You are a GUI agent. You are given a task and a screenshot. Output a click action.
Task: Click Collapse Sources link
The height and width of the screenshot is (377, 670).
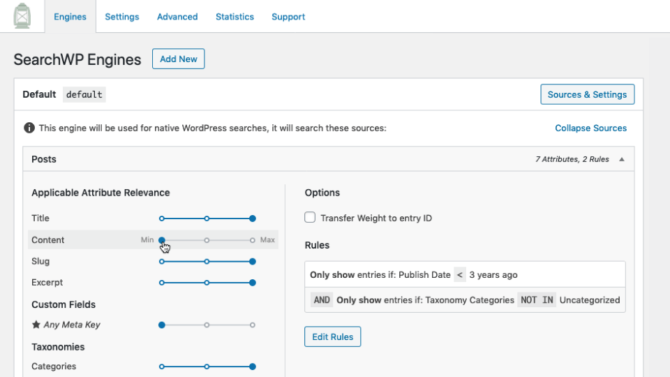coord(590,128)
